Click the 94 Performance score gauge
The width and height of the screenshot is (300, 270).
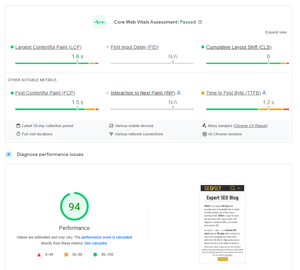pos(74,206)
